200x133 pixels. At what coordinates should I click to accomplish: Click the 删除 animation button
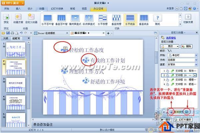[187, 46]
